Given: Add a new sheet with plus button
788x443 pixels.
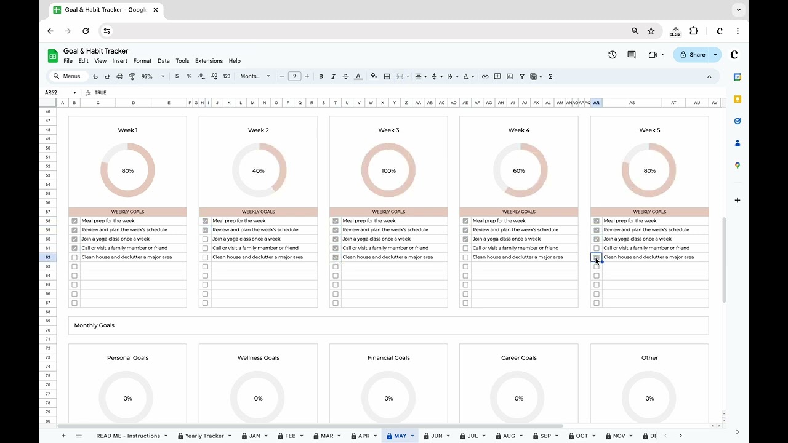Looking at the screenshot, I should click(63, 436).
